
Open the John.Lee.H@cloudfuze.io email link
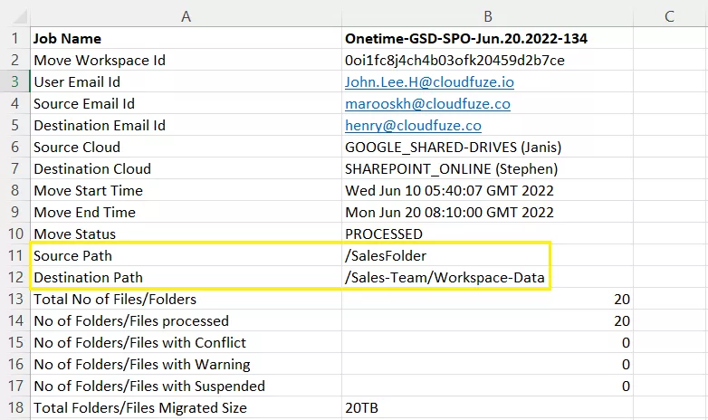click(429, 82)
